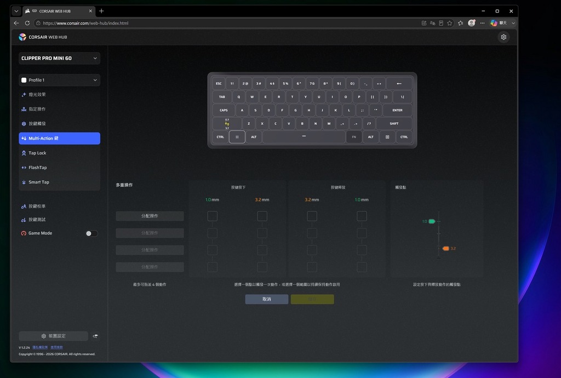Open the browser tab search chevron
This screenshot has height=378, width=561.
coord(16,11)
